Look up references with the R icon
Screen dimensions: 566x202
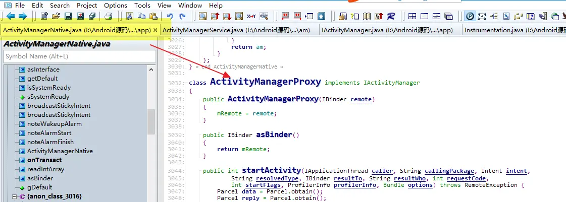coord(391,16)
